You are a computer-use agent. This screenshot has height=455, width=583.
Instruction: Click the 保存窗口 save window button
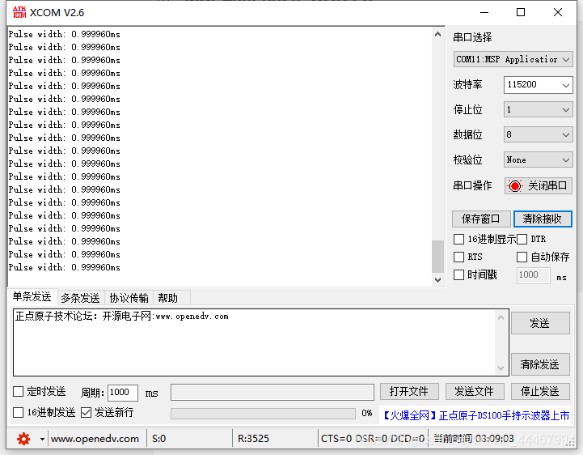(481, 219)
